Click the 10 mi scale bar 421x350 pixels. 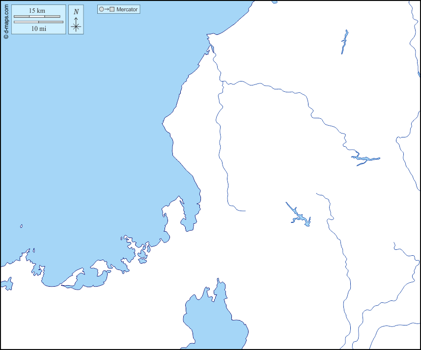point(39,22)
